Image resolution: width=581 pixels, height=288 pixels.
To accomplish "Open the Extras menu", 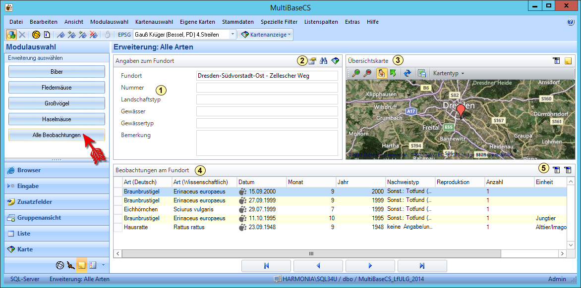I will click(x=352, y=22).
